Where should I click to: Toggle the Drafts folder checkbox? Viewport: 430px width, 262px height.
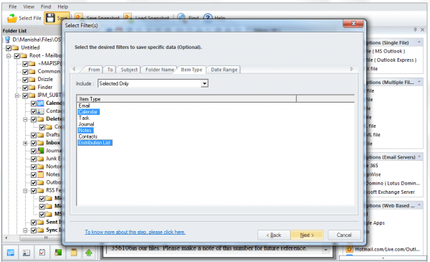click(34, 135)
